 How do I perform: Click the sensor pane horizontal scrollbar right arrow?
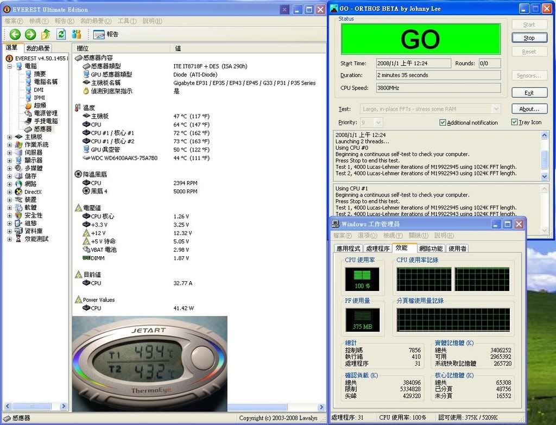click(321, 407)
